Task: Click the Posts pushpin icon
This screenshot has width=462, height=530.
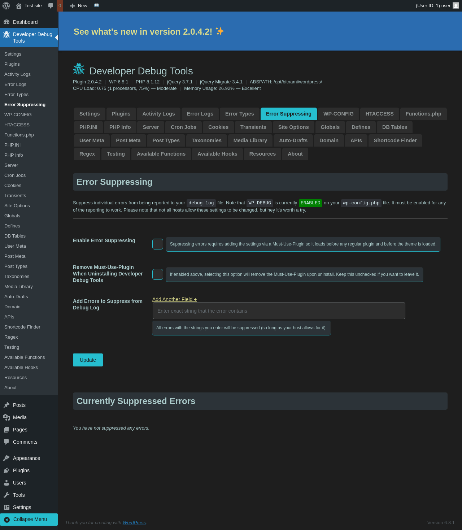Action: 6,405
